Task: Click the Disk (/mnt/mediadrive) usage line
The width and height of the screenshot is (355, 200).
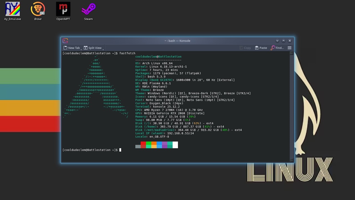Action: [x=189, y=130]
